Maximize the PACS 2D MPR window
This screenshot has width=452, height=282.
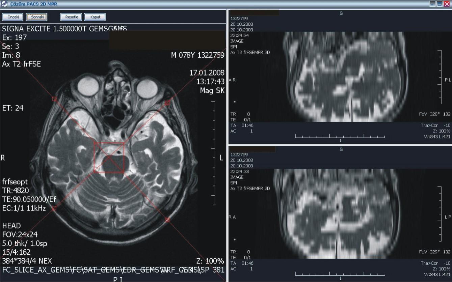point(440,4)
